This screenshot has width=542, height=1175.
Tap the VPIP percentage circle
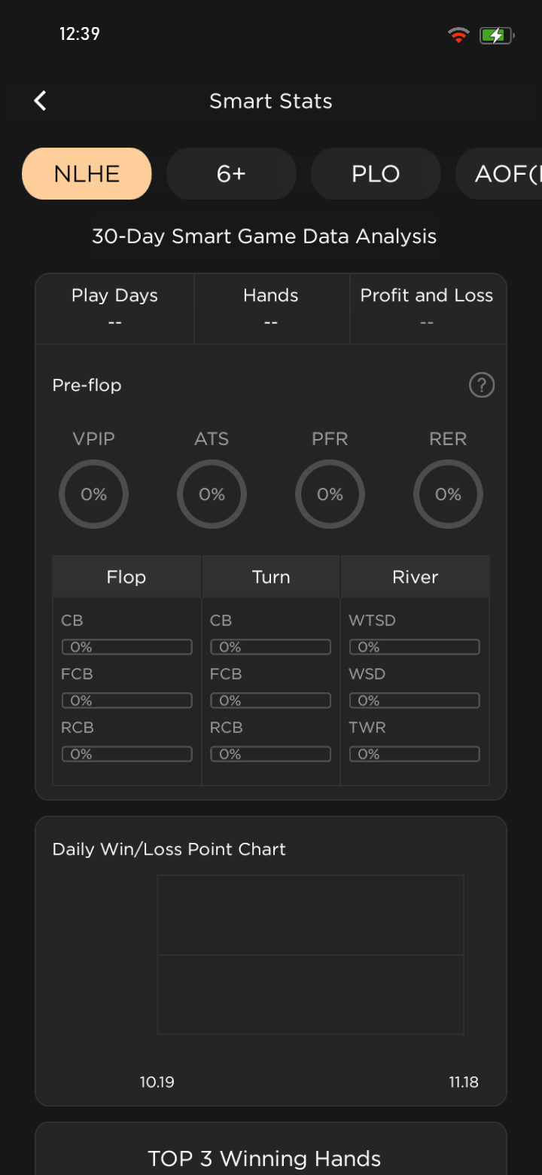point(93,494)
